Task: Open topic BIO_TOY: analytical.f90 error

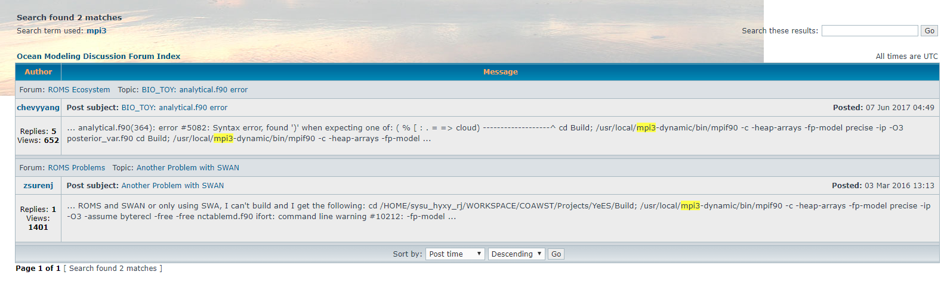Action: pyautogui.click(x=195, y=90)
